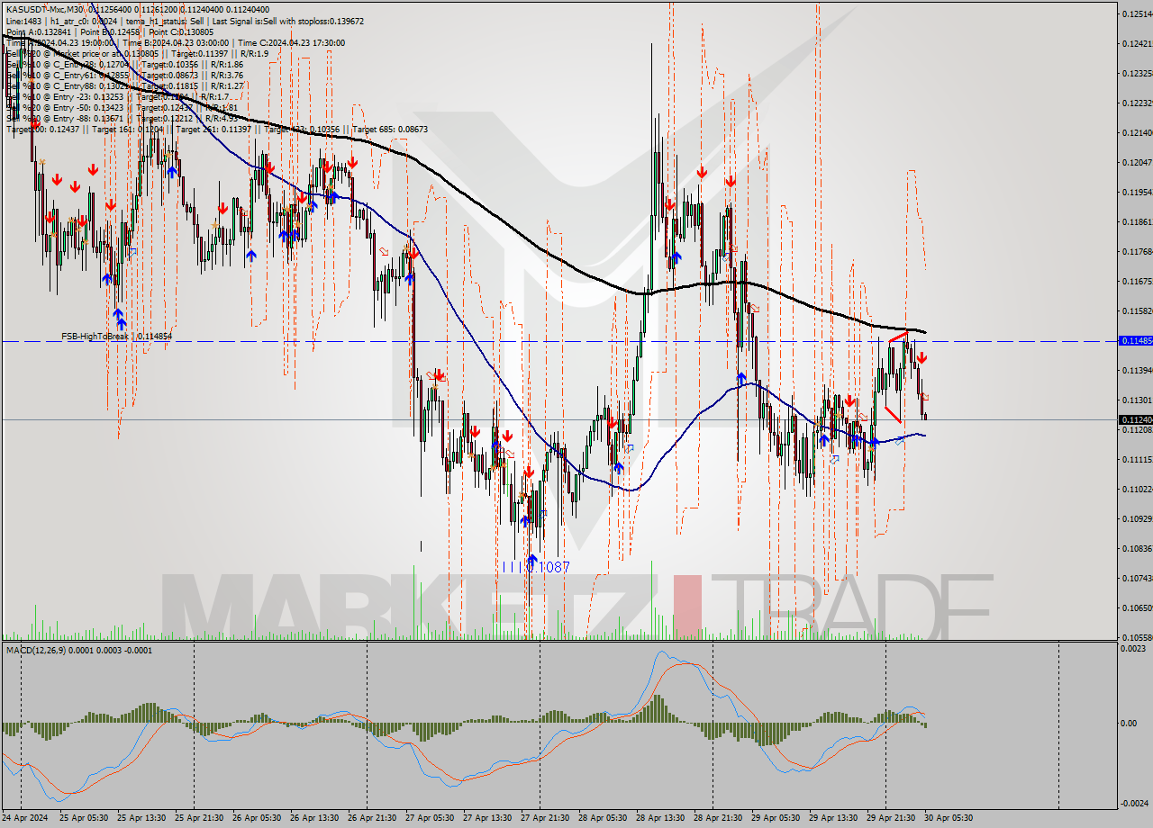Viewport: 1153px width, 828px height.
Task: Click the 'Target 685: 0.08673' text
Action: (390, 130)
